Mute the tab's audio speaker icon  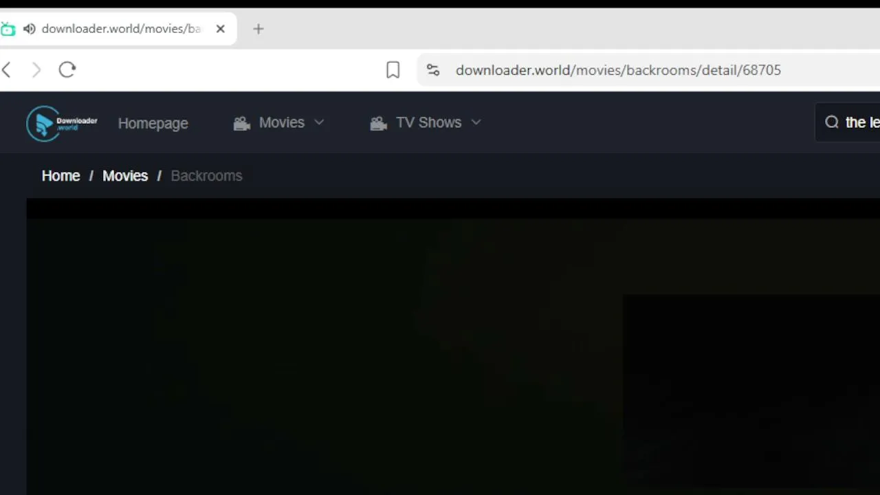29,29
